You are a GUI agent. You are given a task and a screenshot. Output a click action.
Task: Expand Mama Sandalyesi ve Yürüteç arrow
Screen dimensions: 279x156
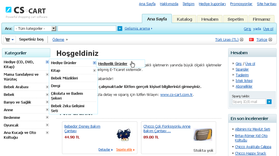pos(47,74)
